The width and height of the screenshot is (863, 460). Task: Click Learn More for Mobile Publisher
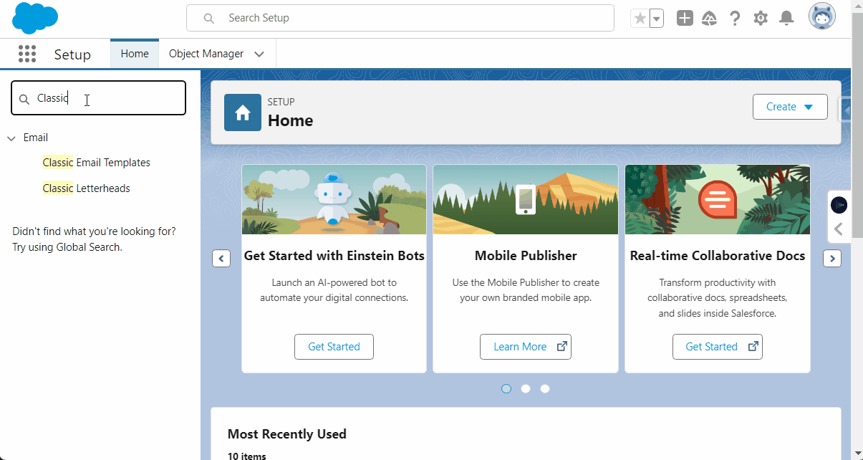point(525,347)
